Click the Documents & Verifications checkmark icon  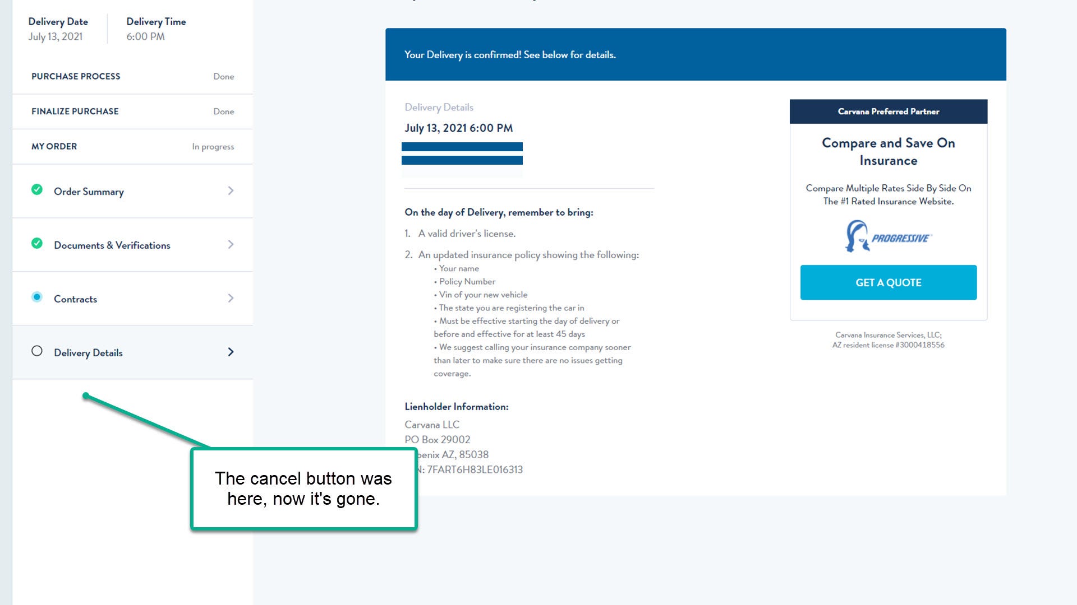click(x=36, y=243)
